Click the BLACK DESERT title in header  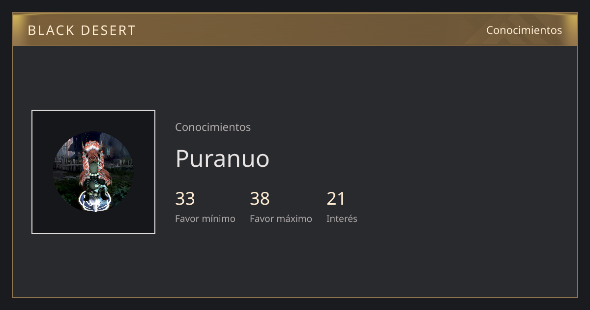[82, 31]
